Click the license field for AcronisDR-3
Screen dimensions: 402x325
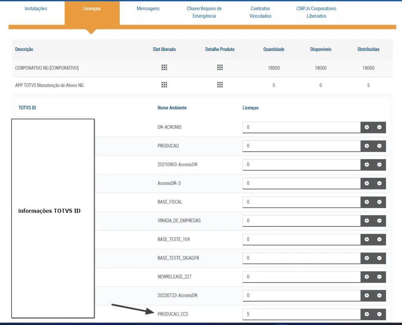tap(301, 183)
